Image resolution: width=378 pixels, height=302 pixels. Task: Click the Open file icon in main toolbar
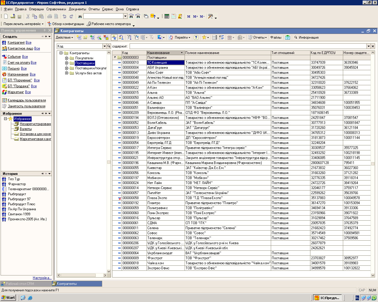[x=13, y=16]
